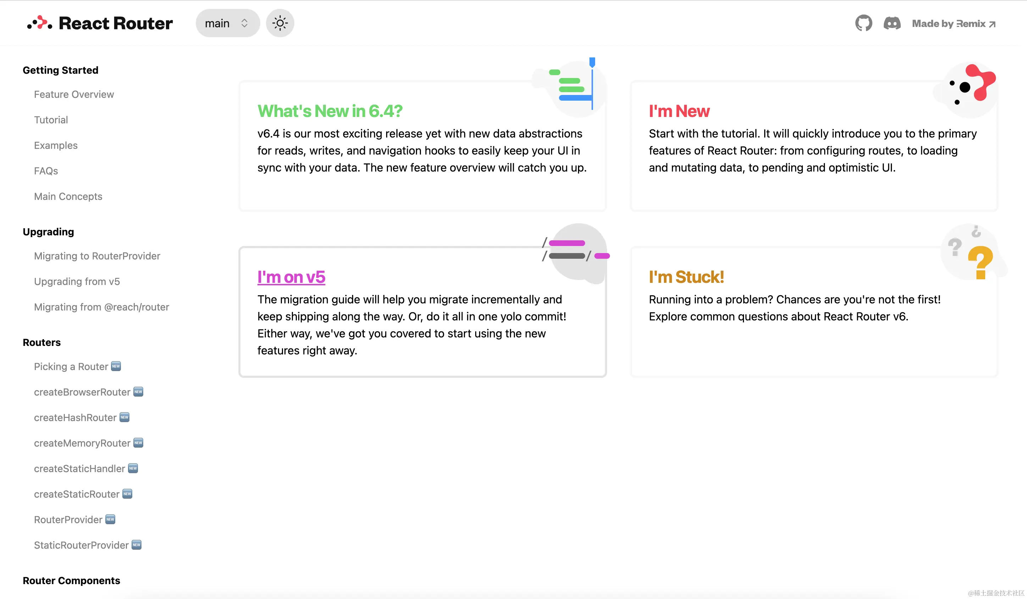
Task: Open What's New in 6.4 card
Action: (330, 111)
